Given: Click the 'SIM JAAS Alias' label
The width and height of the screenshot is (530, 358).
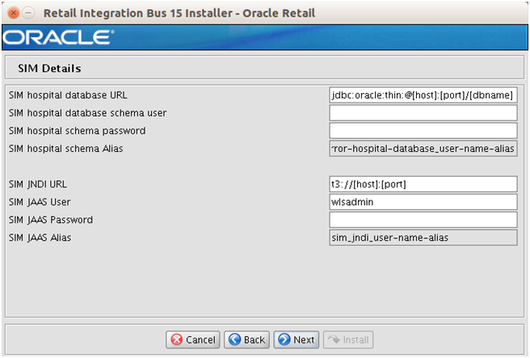Looking at the screenshot, I should point(40,238).
